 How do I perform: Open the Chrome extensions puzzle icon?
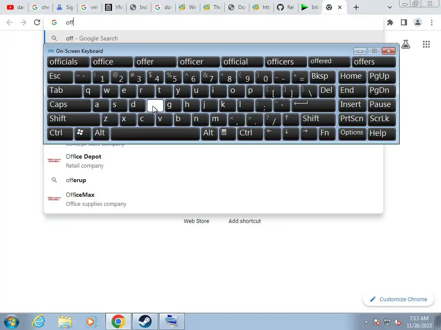point(390,22)
